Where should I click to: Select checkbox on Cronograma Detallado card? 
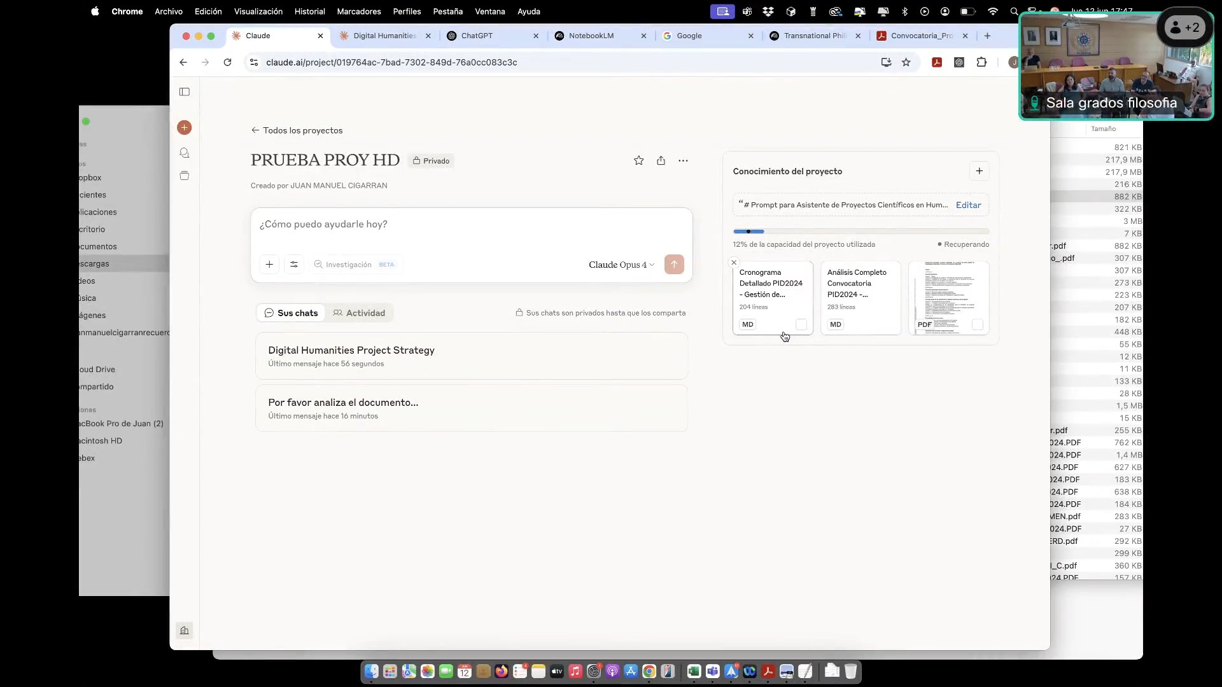pyautogui.click(x=801, y=325)
